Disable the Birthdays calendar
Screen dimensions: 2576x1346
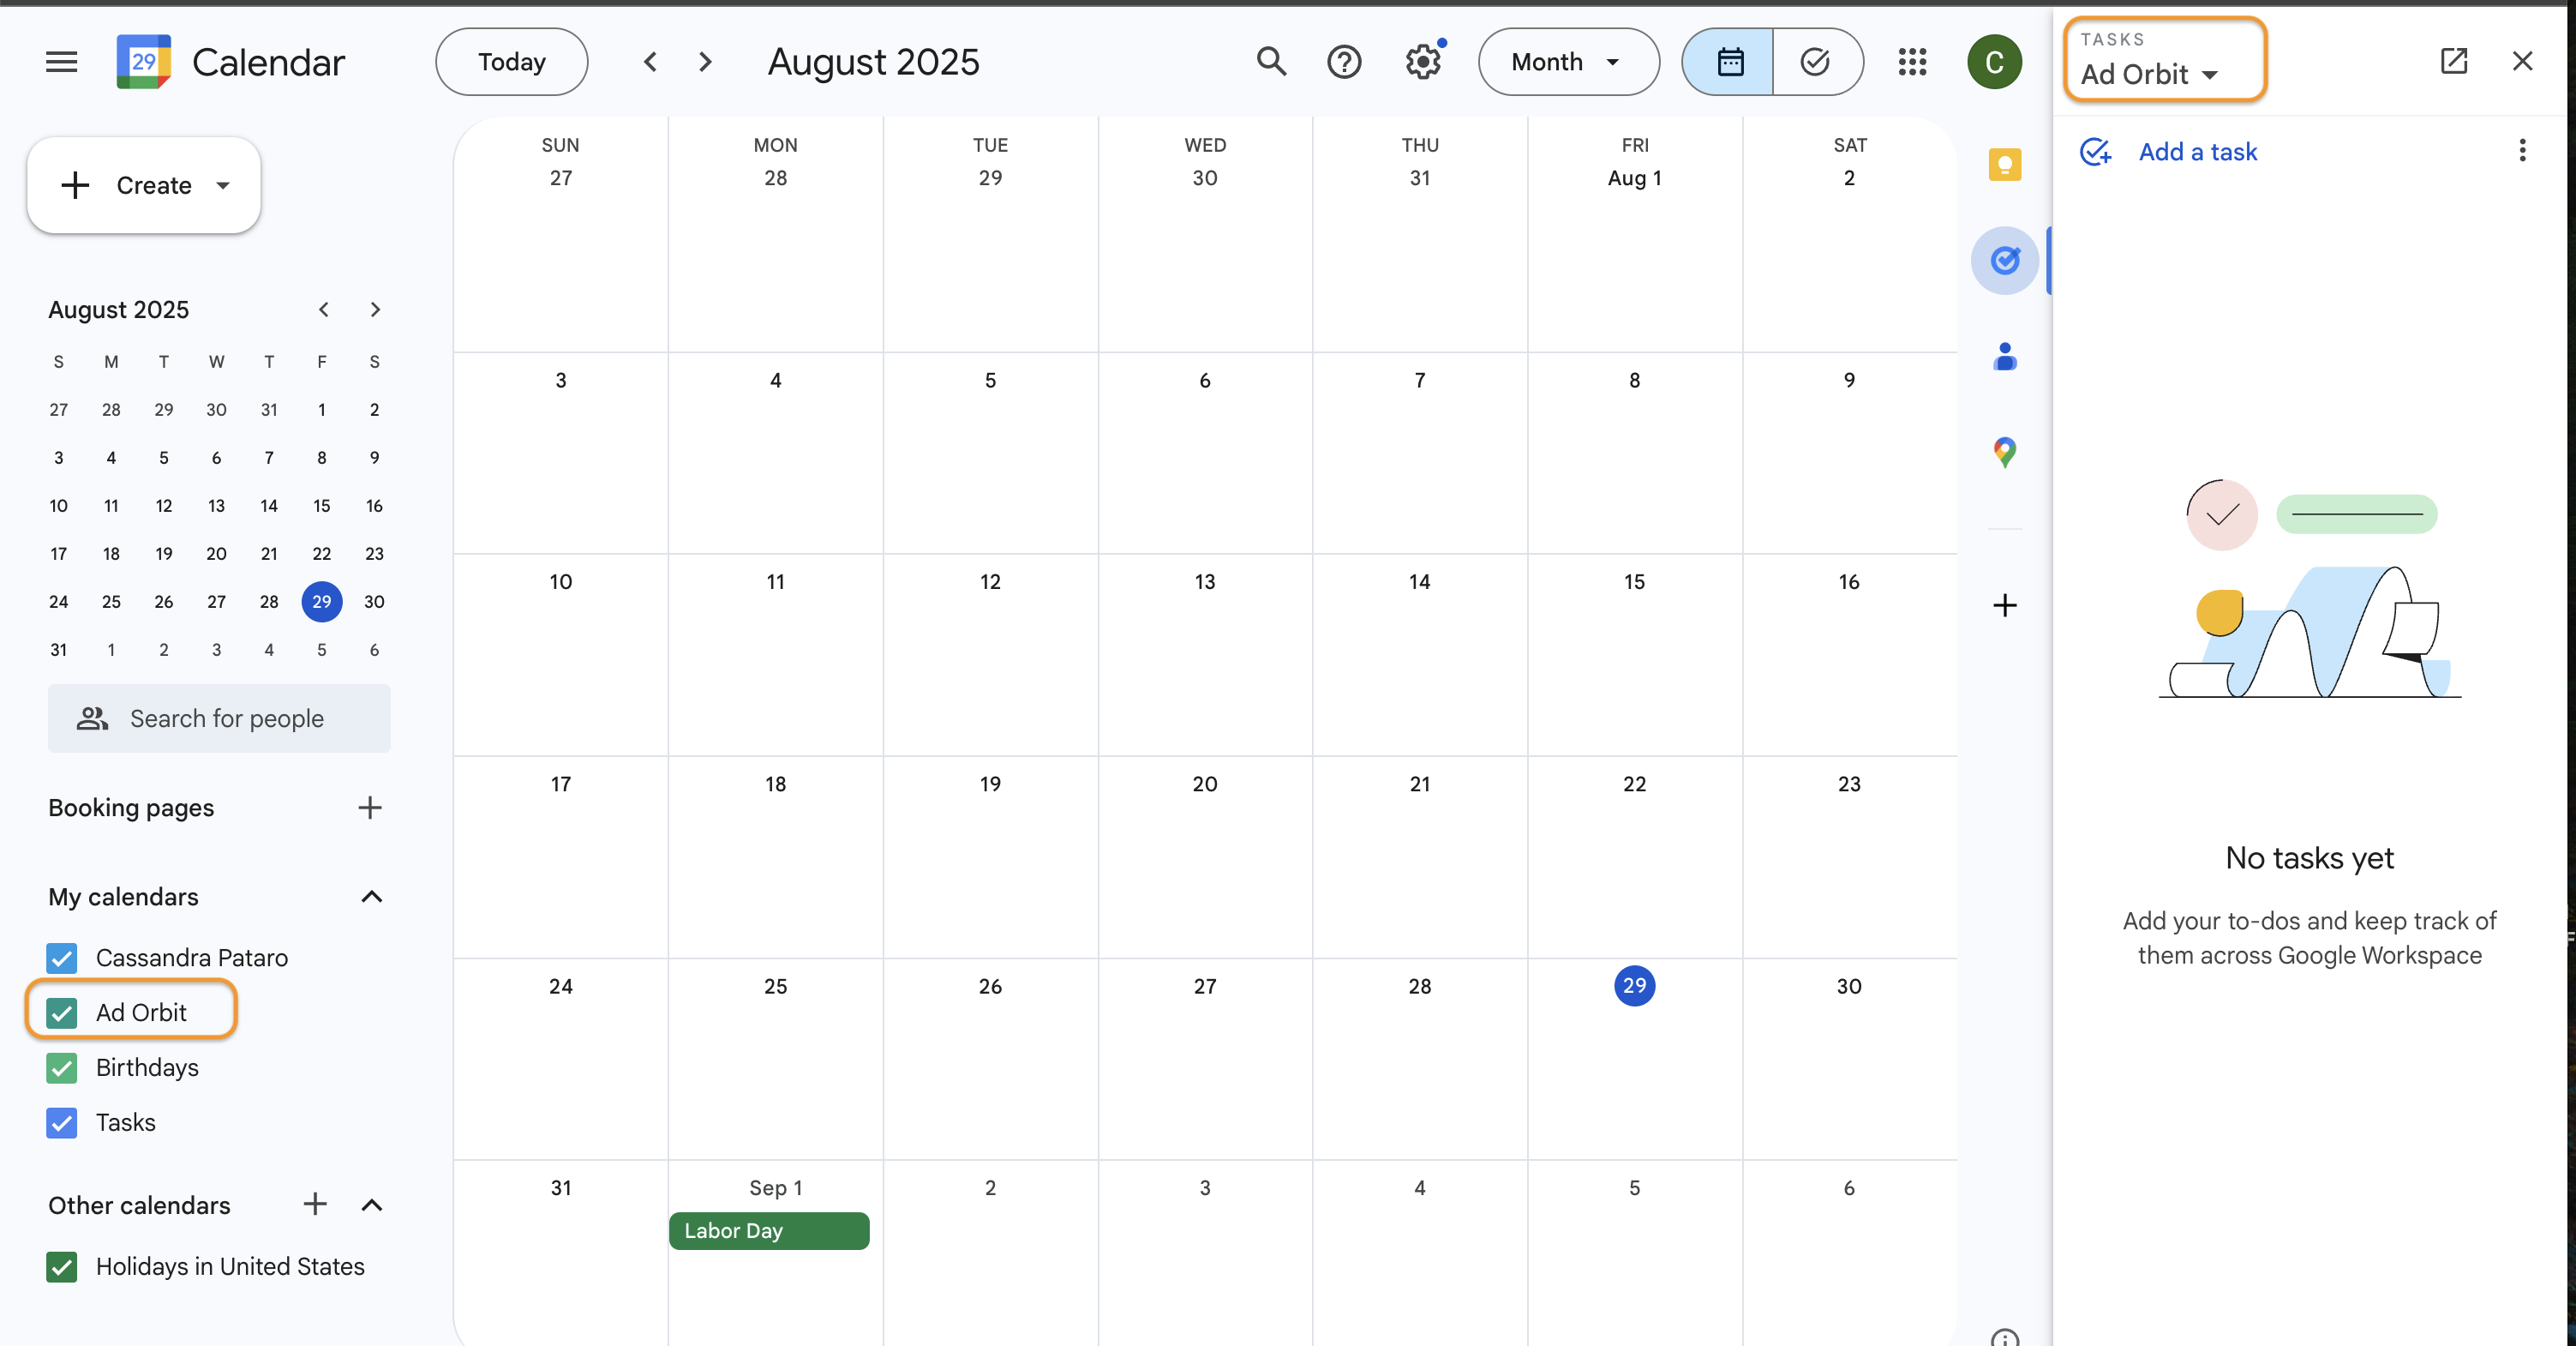point(61,1067)
